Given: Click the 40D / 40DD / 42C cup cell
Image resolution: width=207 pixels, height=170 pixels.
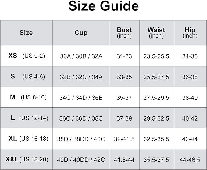Looking at the screenshot, I should pyautogui.click(x=81, y=160).
